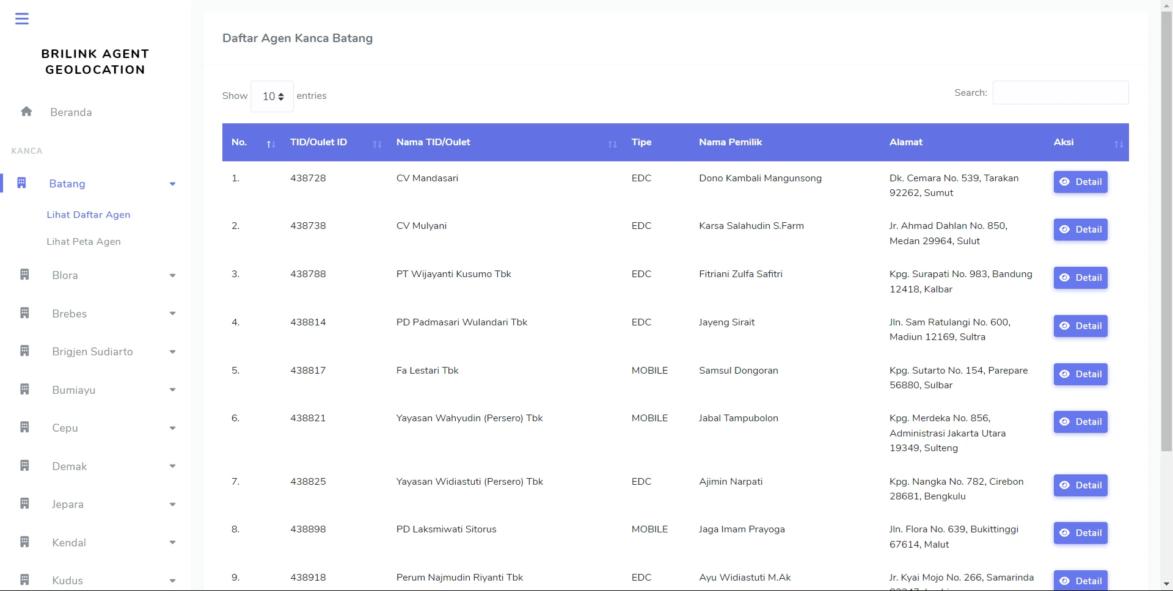Click the Blora building icon
This screenshot has height=591, width=1173.
(x=24, y=275)
